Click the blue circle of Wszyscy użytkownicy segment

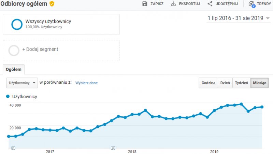[16, 24]
